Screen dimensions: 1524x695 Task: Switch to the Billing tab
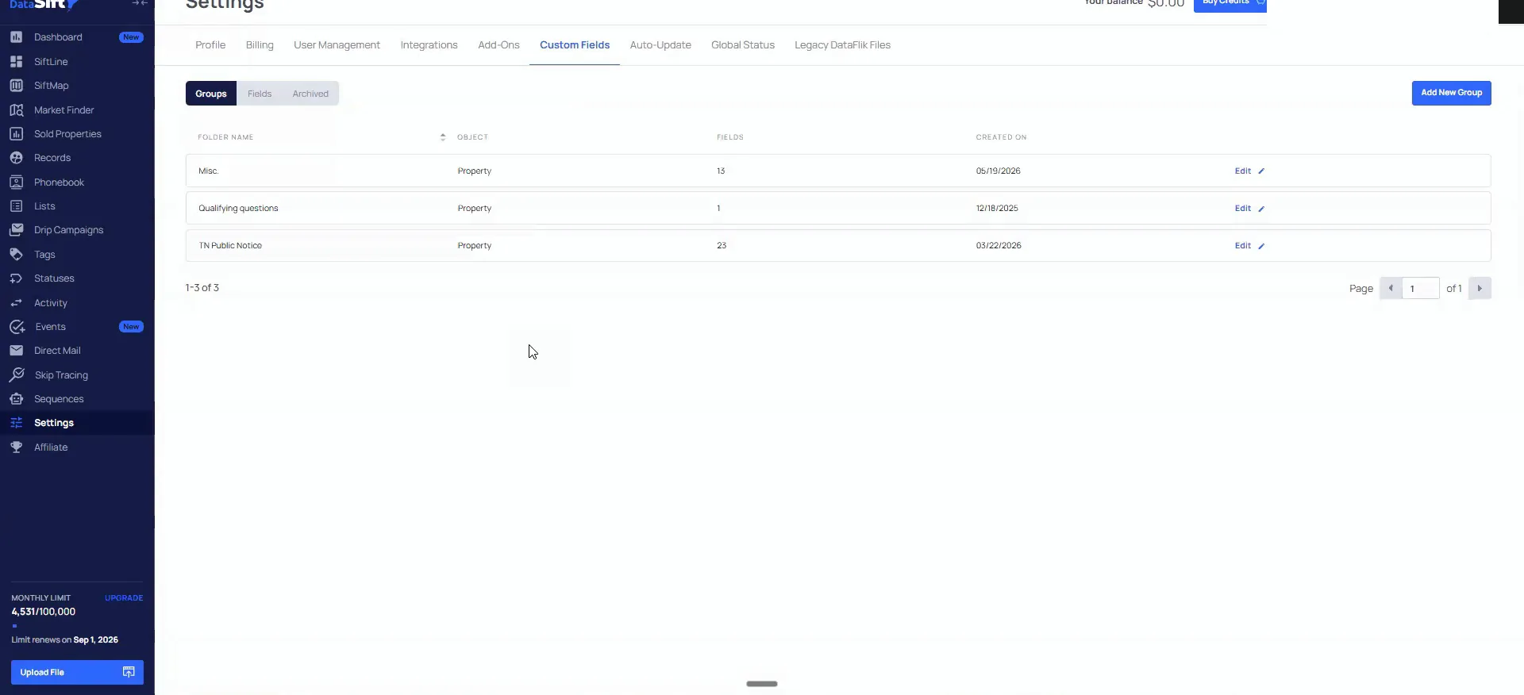click(x=260, y=45)
